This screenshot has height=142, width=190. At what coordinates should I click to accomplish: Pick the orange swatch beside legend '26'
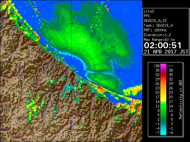click(x=163, y=83)
